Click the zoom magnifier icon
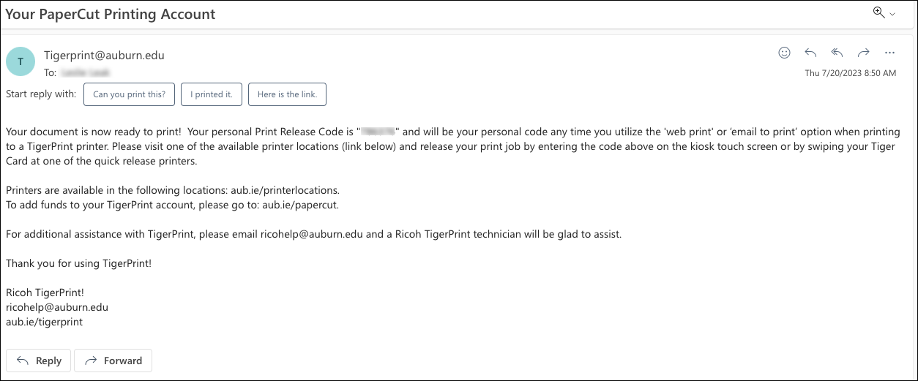This screenshot has height=381, width=918. pos(878,12)
